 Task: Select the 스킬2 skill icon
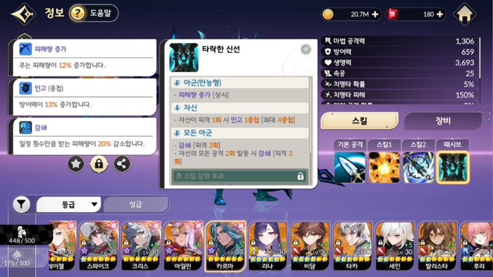click(418, 167)
